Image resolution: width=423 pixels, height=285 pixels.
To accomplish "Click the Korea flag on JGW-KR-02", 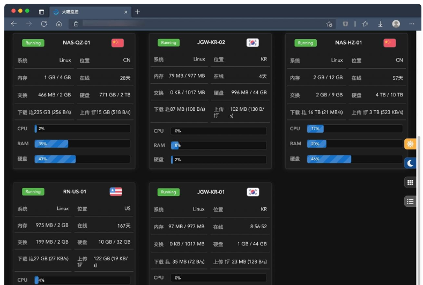I will [x=253, y=43].
